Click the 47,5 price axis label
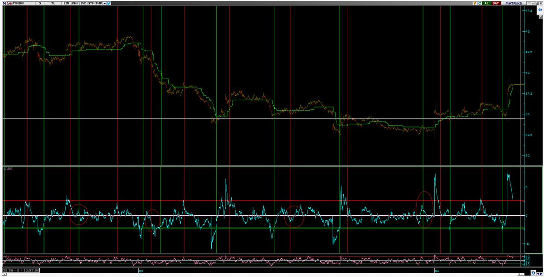 pyautogui.click(x=529, y=11)
